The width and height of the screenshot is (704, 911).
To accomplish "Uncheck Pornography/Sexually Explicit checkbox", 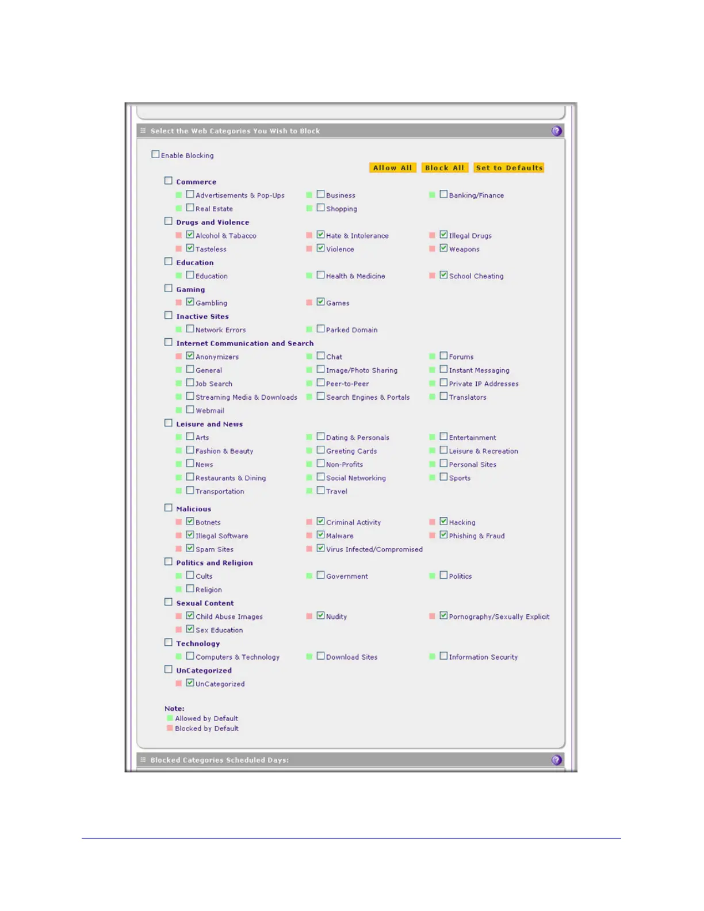I will tap(443, 615).
